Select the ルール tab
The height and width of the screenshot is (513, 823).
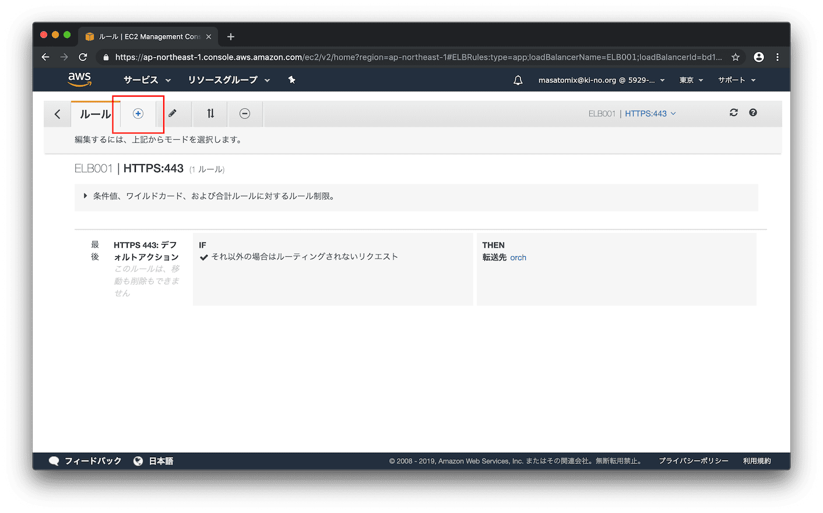click(x=96, y=114)
